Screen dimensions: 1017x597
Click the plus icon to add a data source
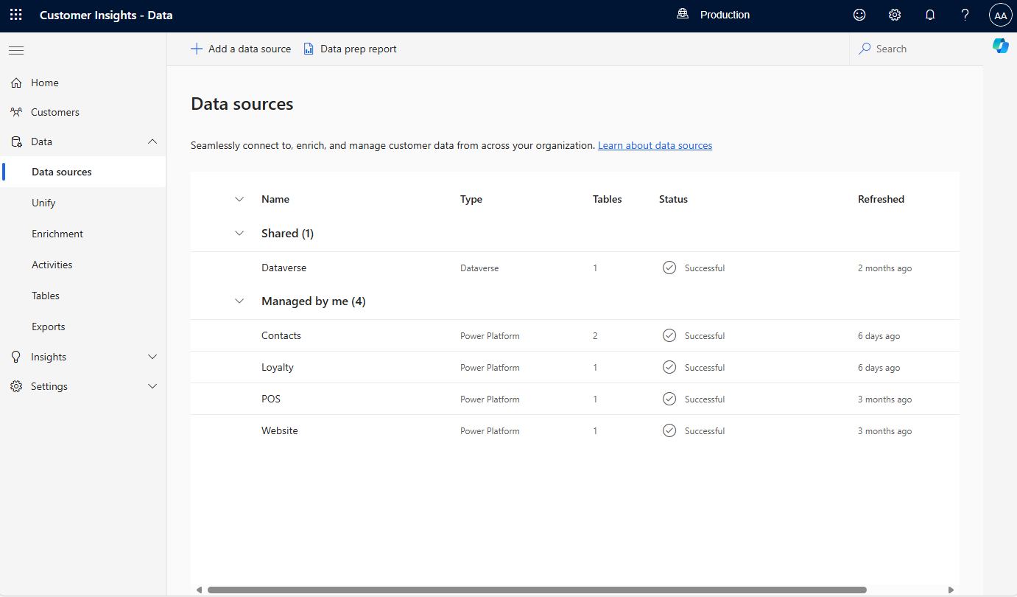coord(197,48)
